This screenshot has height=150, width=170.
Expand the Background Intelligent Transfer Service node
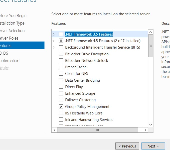click(54, 47)
